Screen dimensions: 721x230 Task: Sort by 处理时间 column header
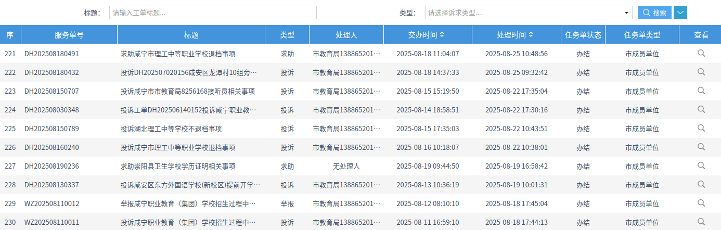coord(515,35)
